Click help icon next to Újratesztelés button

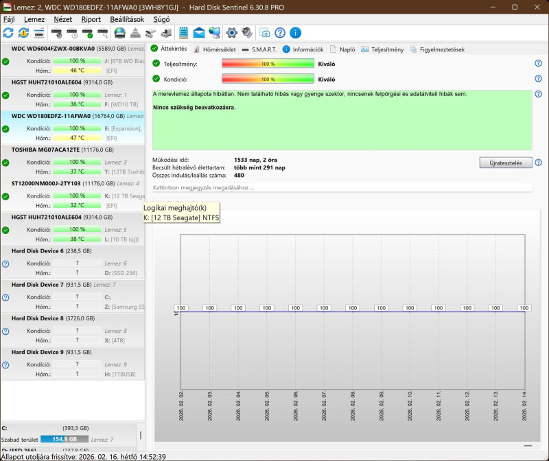click(539, 163)
